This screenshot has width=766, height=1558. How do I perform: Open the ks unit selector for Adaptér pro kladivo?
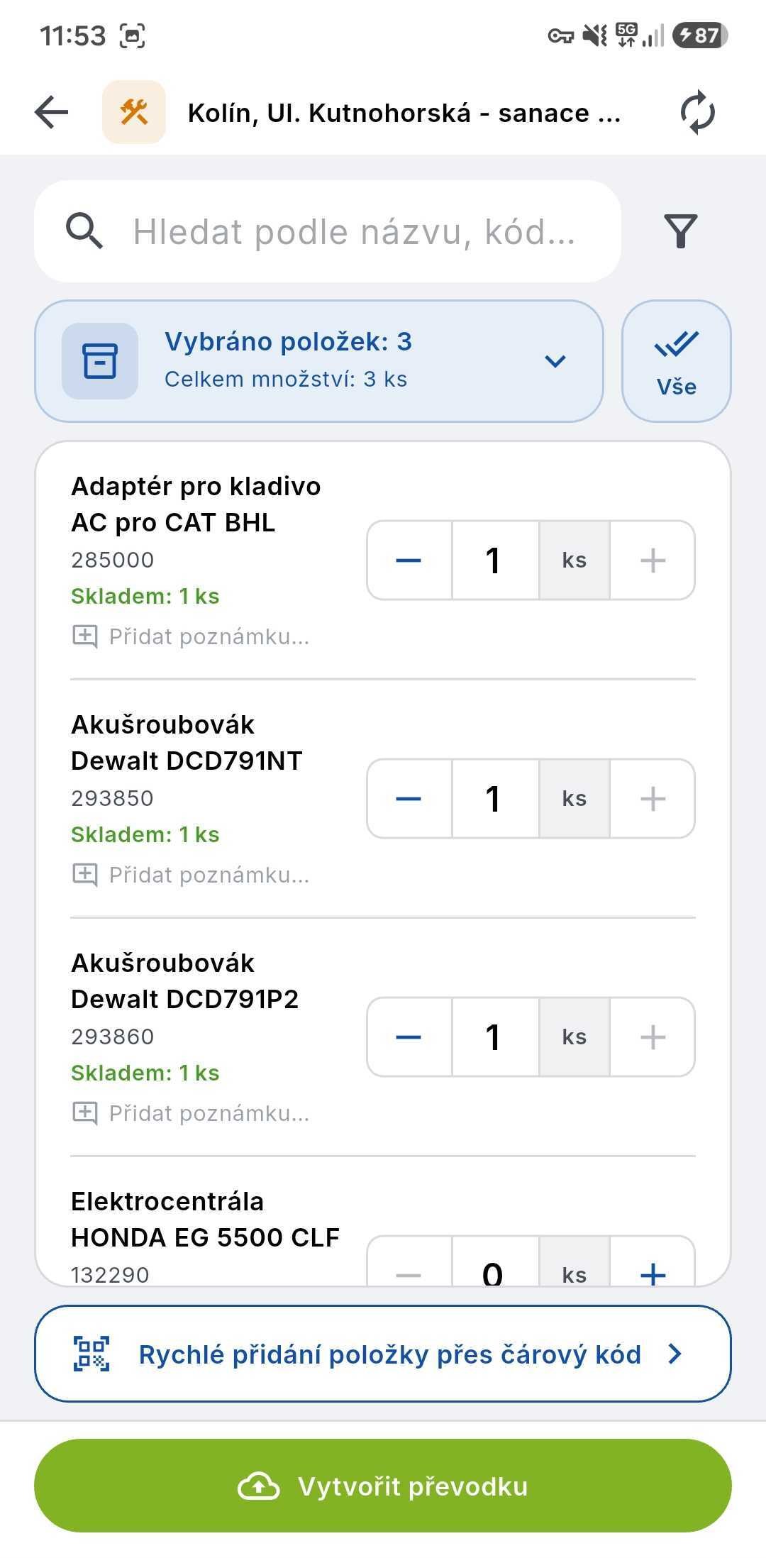[574, 560]
